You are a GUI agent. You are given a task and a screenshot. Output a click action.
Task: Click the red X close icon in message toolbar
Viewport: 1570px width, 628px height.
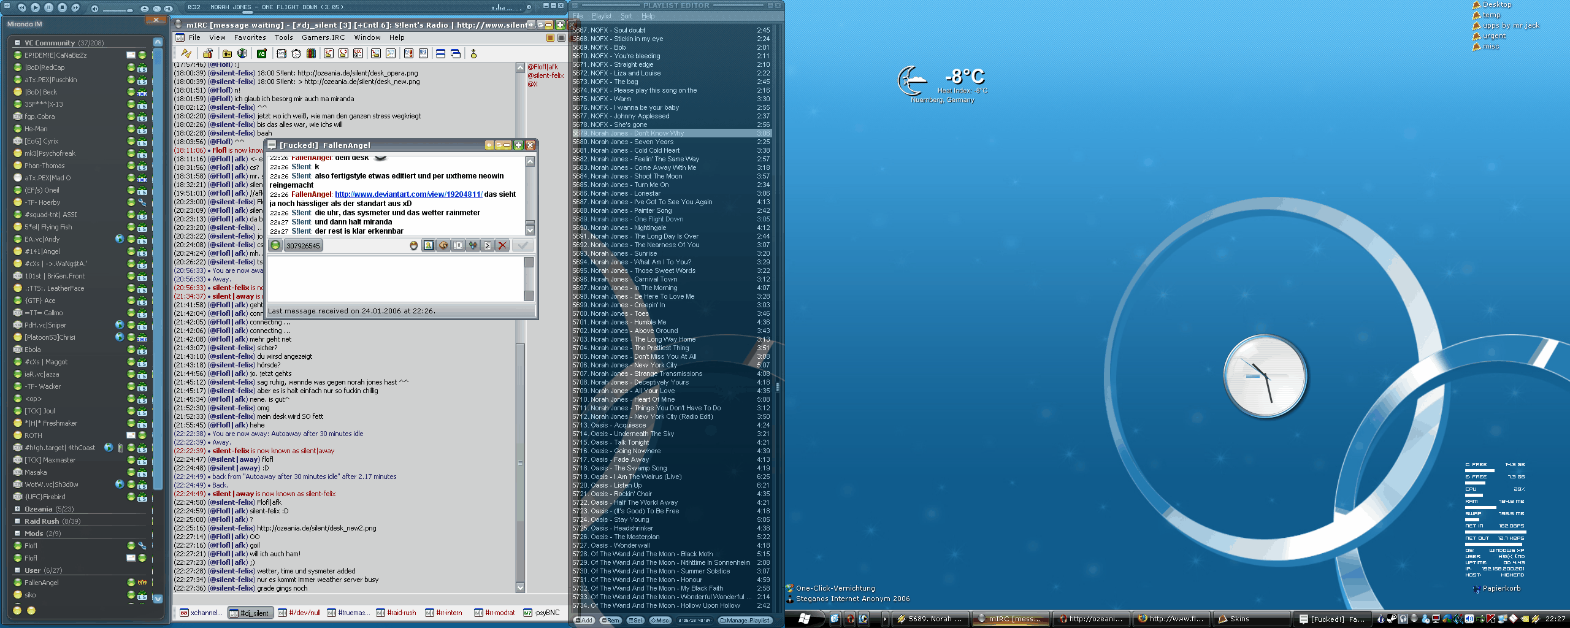[x=502, y=246]
